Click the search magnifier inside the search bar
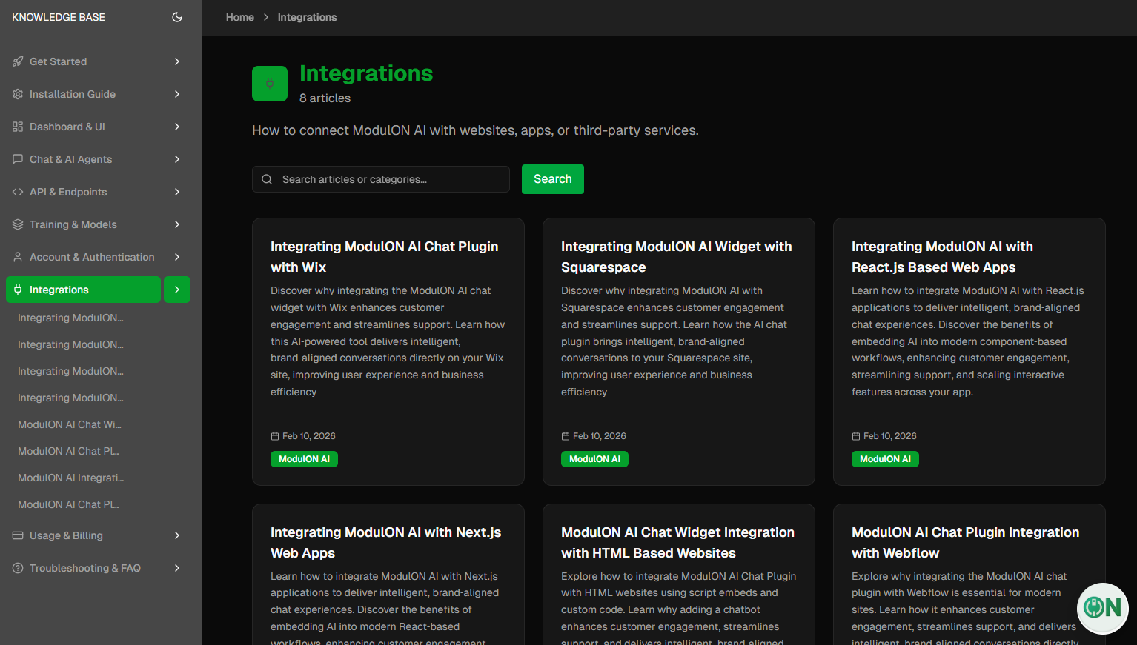Image resolution: width=1137 pixels, height=645 pixels. (x=267, y=179)
